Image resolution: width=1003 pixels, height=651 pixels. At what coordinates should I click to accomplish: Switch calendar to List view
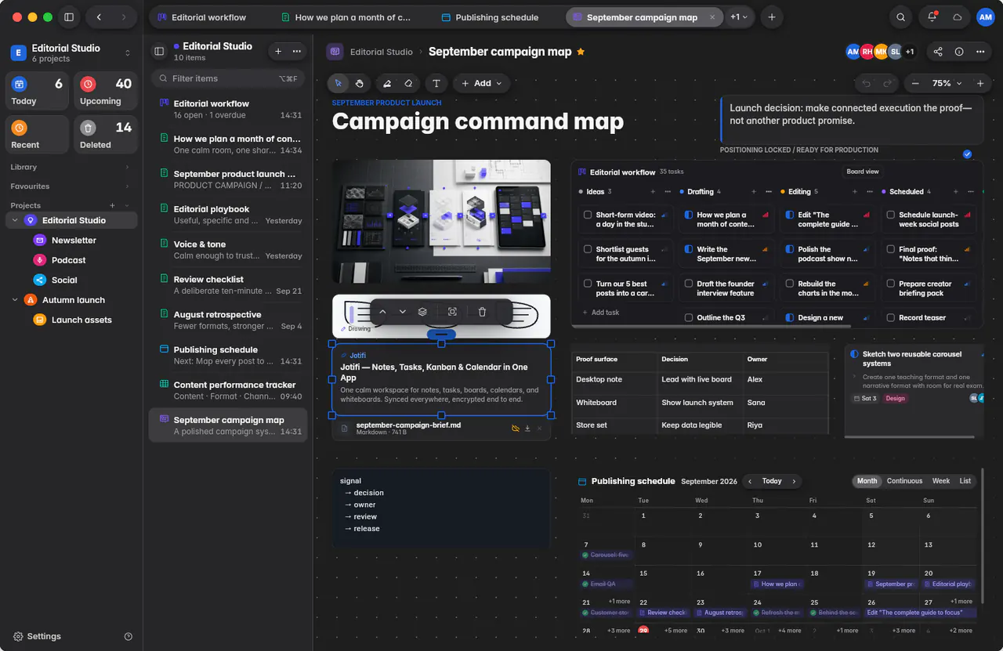(x=965, y=481)
